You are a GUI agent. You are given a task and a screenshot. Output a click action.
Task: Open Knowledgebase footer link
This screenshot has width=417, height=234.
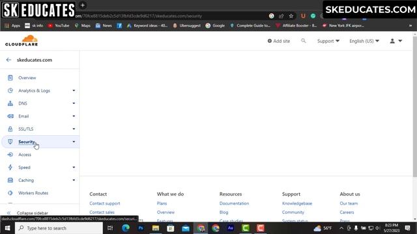pos(297,203)
